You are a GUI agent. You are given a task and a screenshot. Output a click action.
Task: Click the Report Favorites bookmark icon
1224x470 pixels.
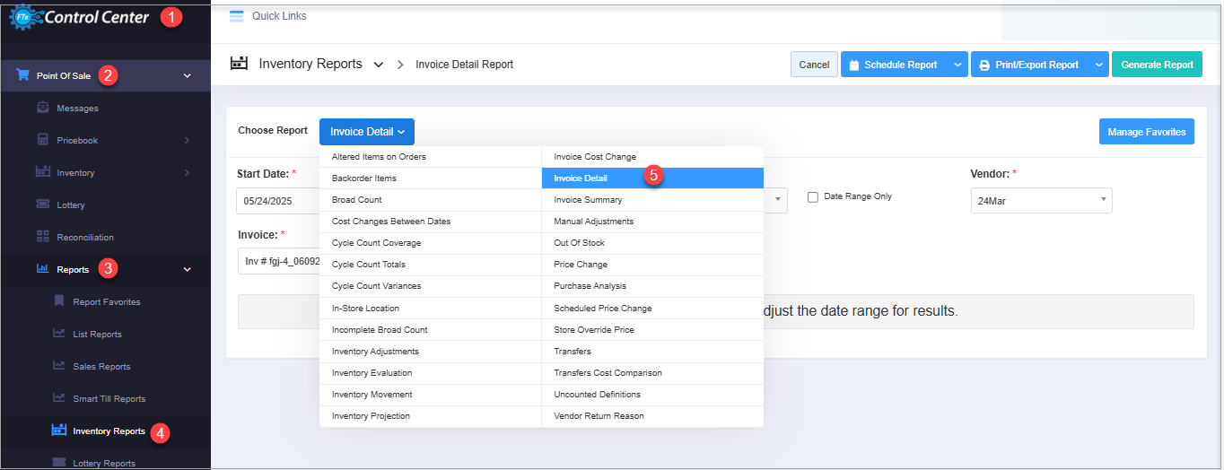pos(59,301)
